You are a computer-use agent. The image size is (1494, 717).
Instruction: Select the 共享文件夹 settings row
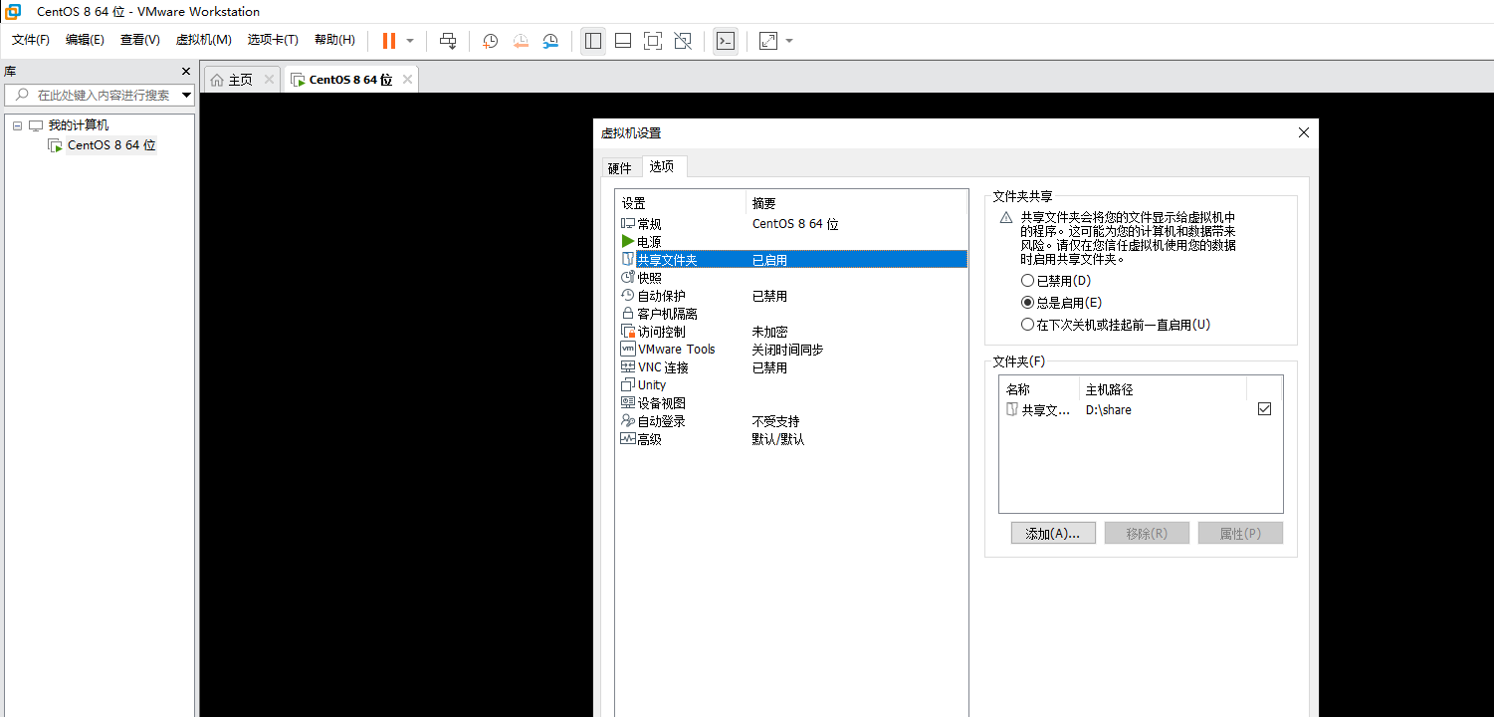[791, 260]
